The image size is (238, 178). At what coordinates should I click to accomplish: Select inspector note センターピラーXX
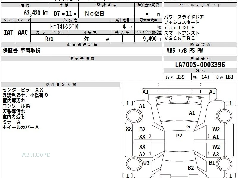pos(23,90)
